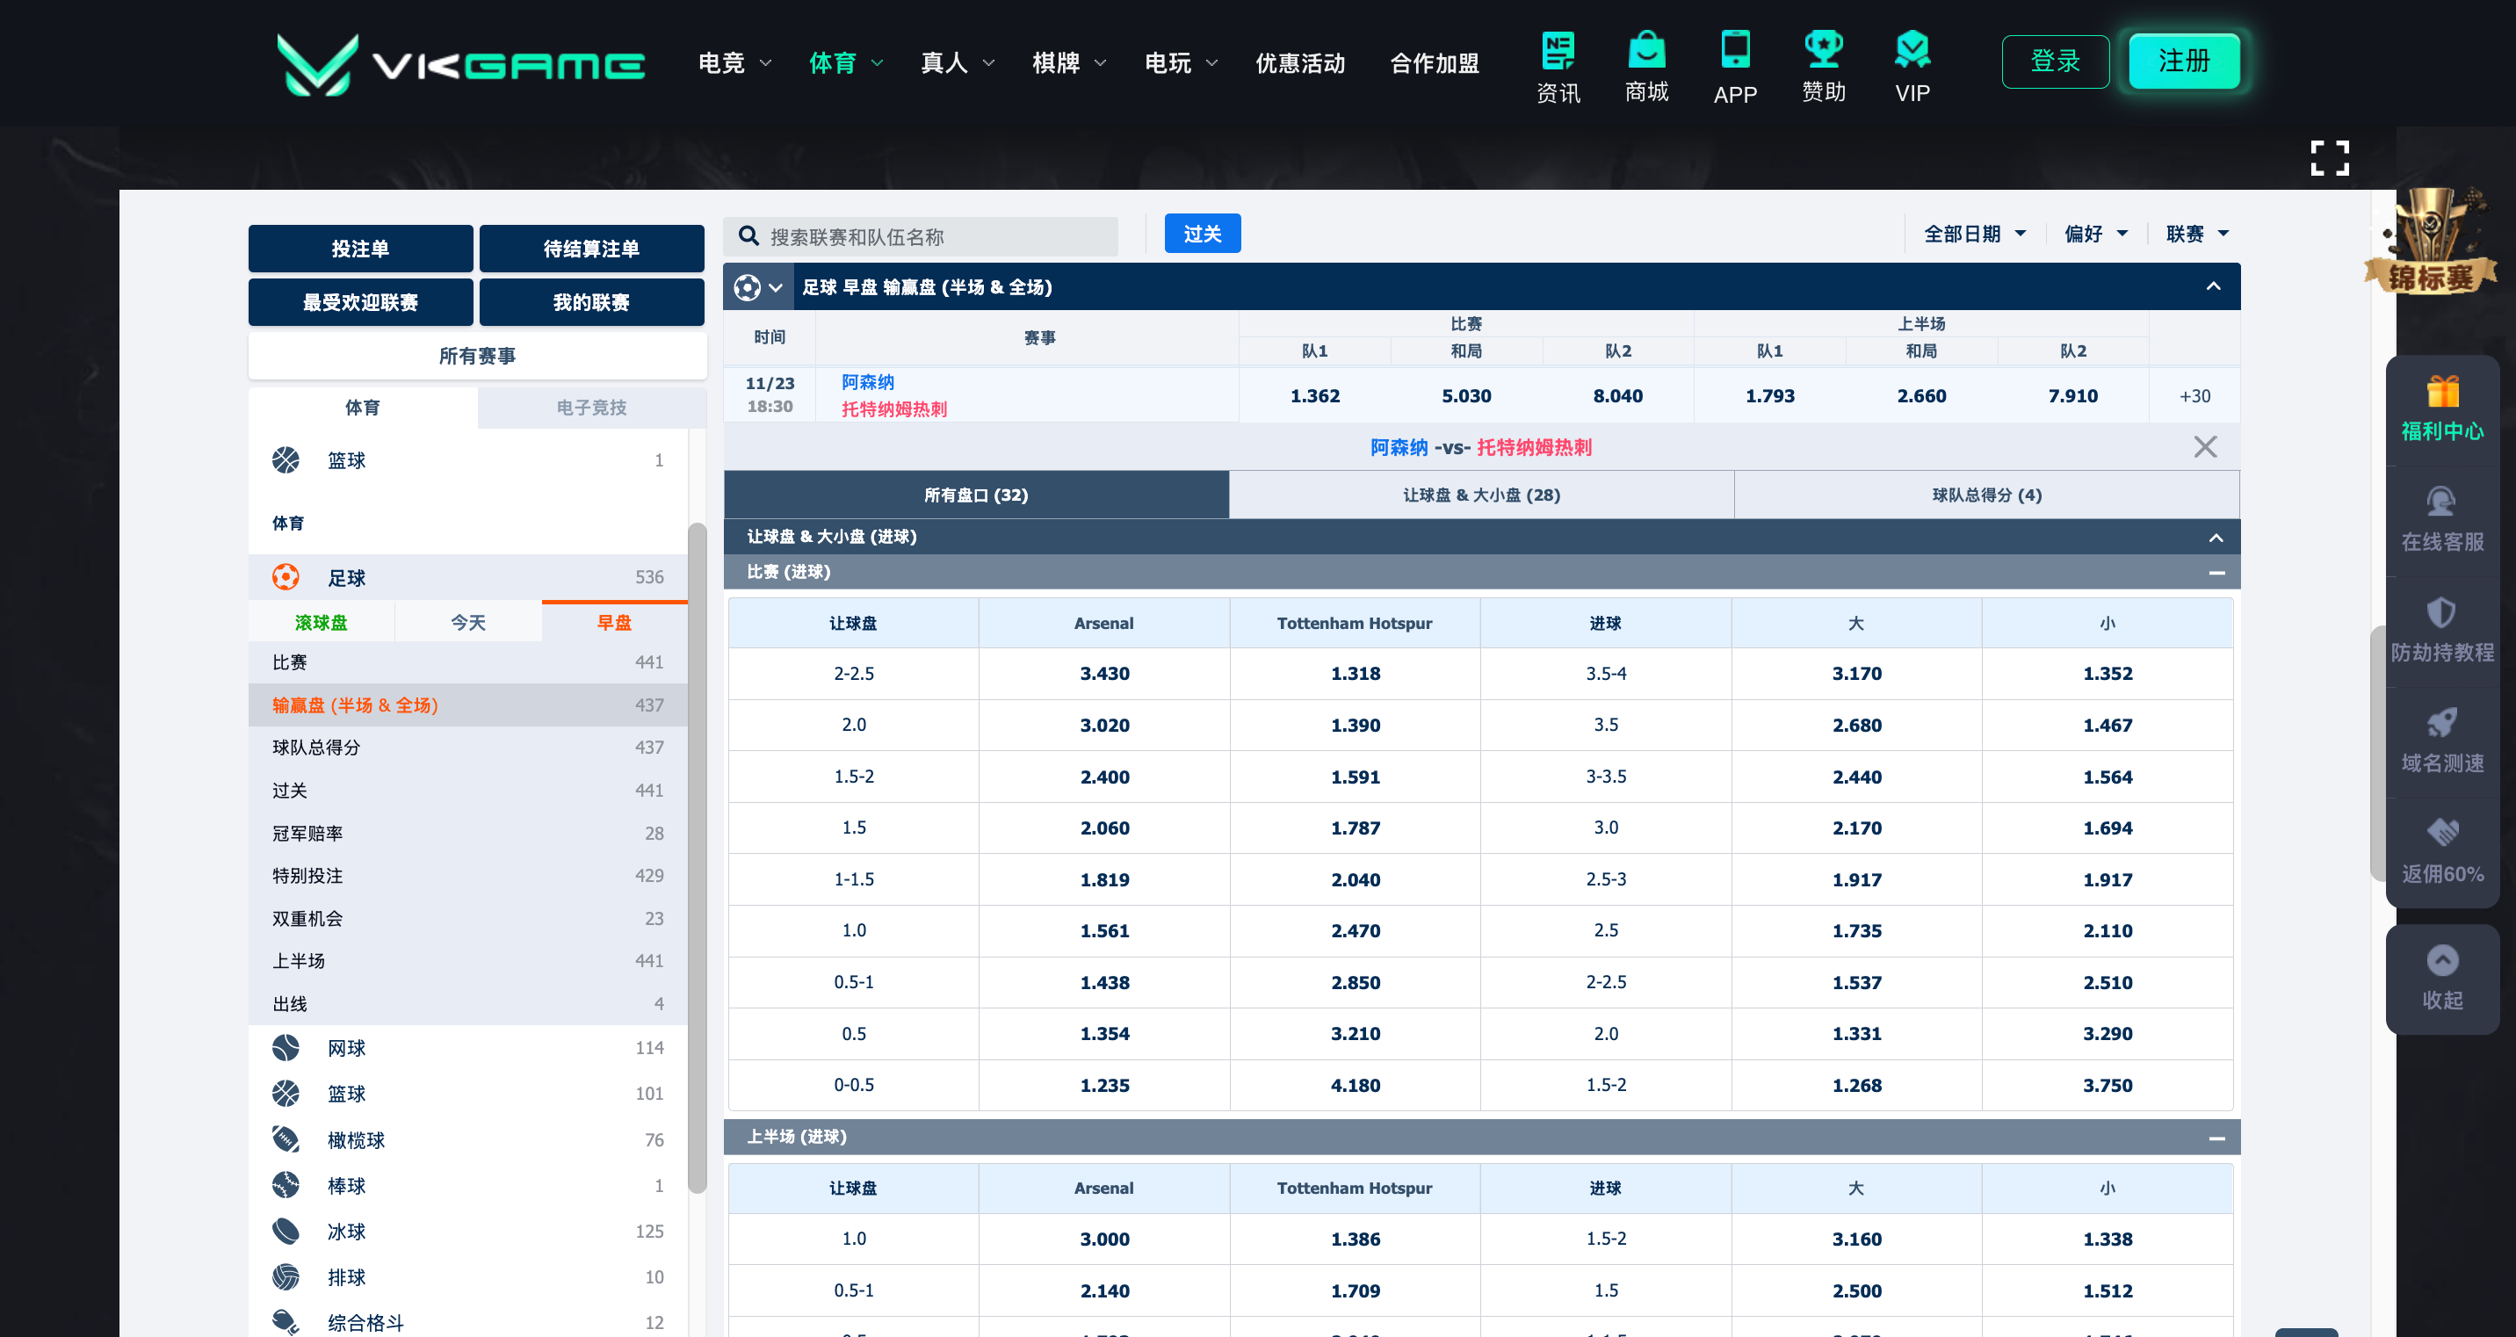2516x1337 pixels.
Task: Open the APP phone icon
Action: (1736, 49)
